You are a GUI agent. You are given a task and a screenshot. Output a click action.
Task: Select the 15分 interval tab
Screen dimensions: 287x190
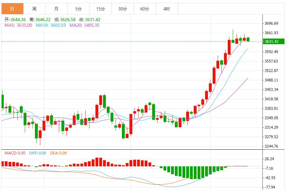(x=100, y=9)
